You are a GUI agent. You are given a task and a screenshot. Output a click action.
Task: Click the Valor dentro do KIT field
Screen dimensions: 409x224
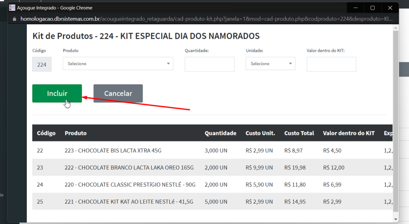point(331,64)
